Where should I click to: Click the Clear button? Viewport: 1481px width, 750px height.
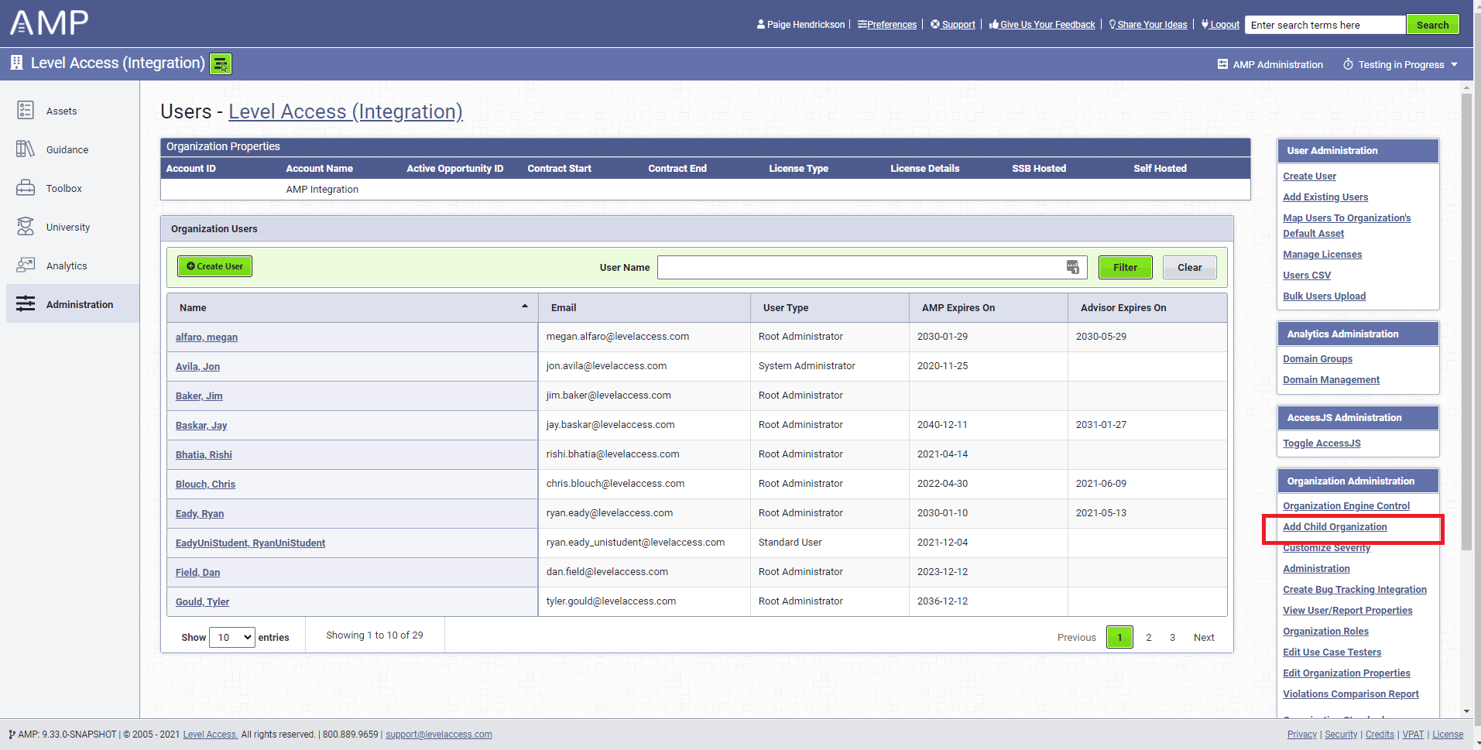point(1190,267)
